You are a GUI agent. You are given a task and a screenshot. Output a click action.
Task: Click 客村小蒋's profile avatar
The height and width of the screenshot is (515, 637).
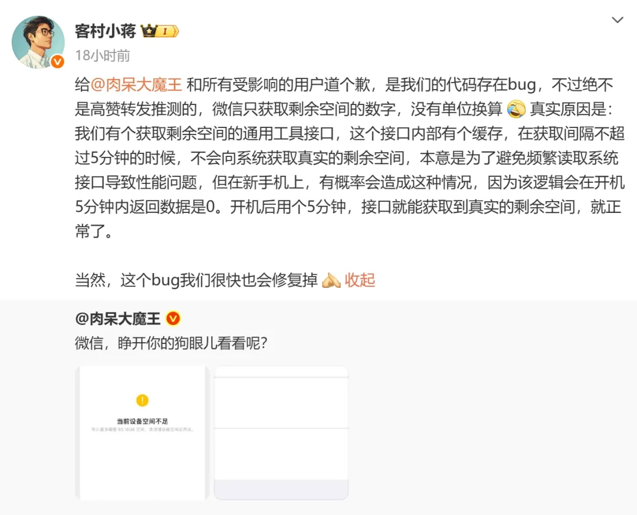38,42
